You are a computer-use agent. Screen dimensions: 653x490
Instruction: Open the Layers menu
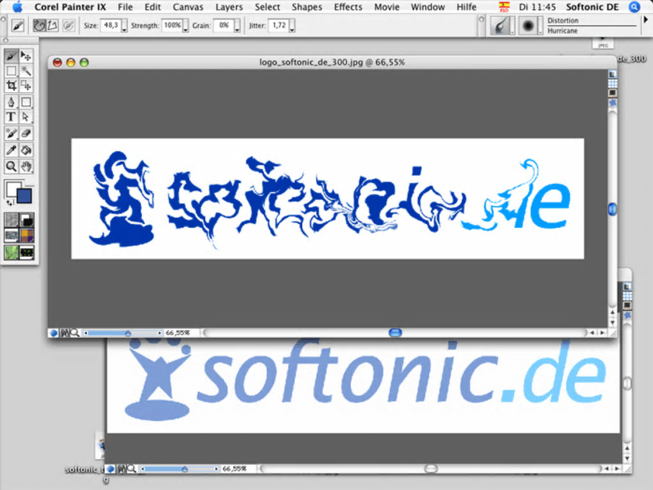coord(229,7)
